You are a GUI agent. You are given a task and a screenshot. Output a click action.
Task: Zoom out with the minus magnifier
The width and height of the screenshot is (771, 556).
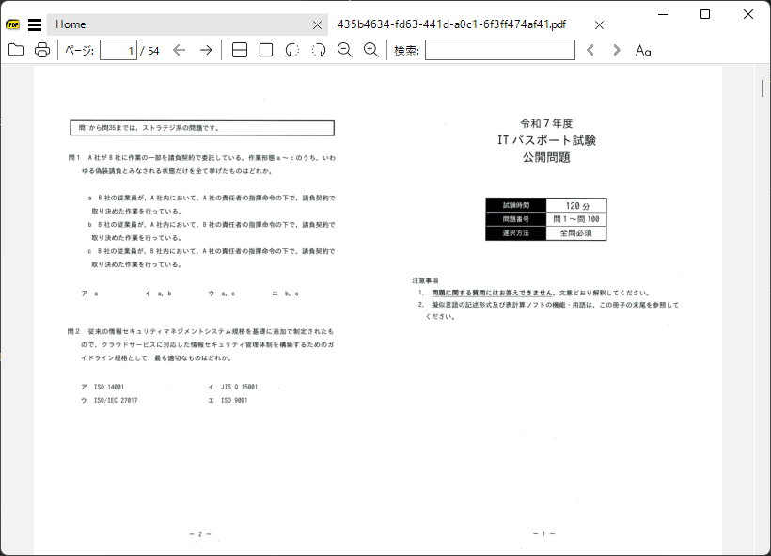coord(345,50)
